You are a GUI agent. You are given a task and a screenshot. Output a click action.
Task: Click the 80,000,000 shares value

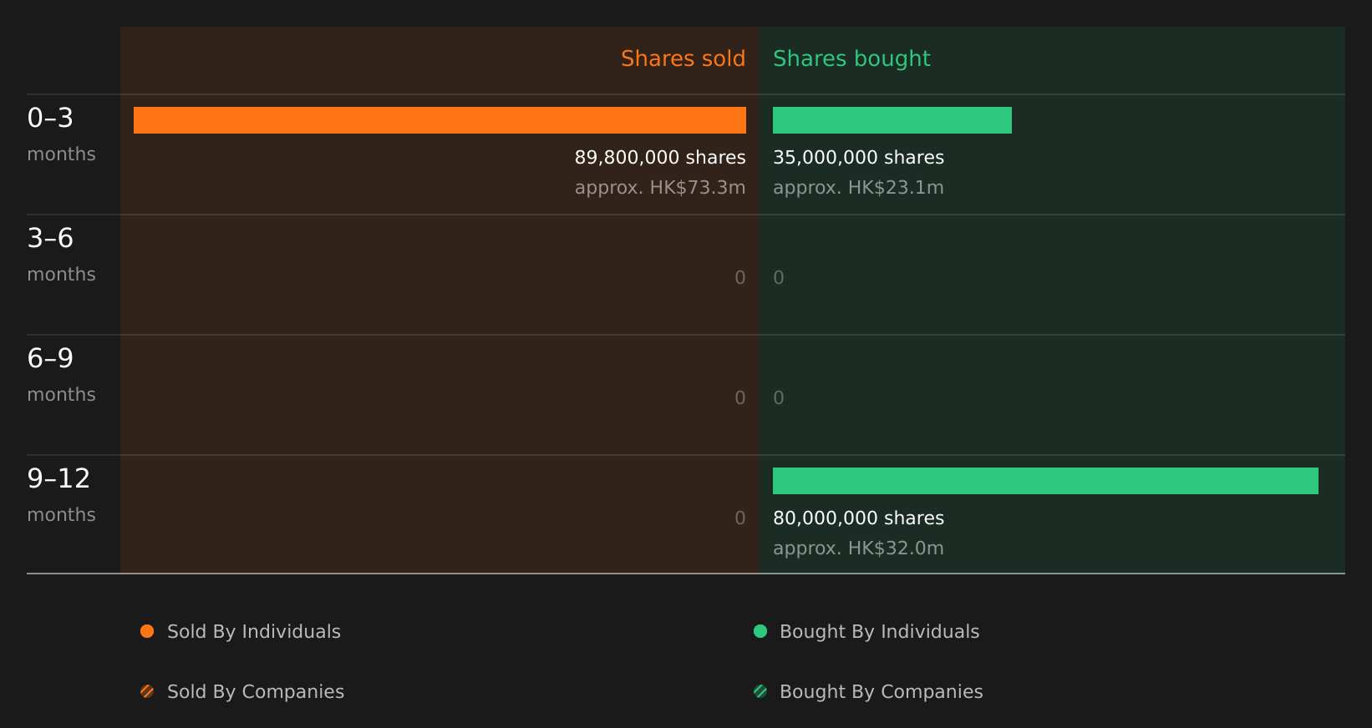tap(858, 518)
